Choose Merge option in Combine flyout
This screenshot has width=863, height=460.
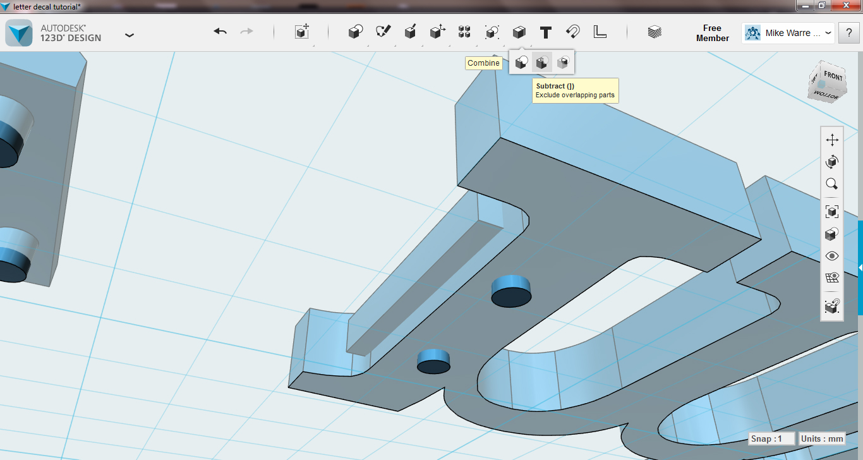pos(521,63)
